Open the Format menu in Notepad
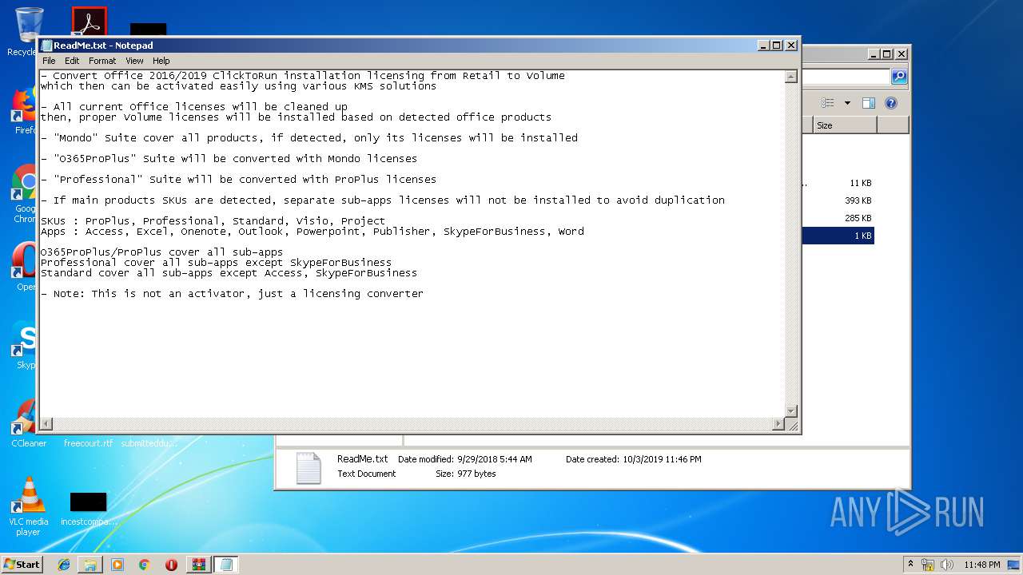1023x575 pixels. tap(102, 61)
